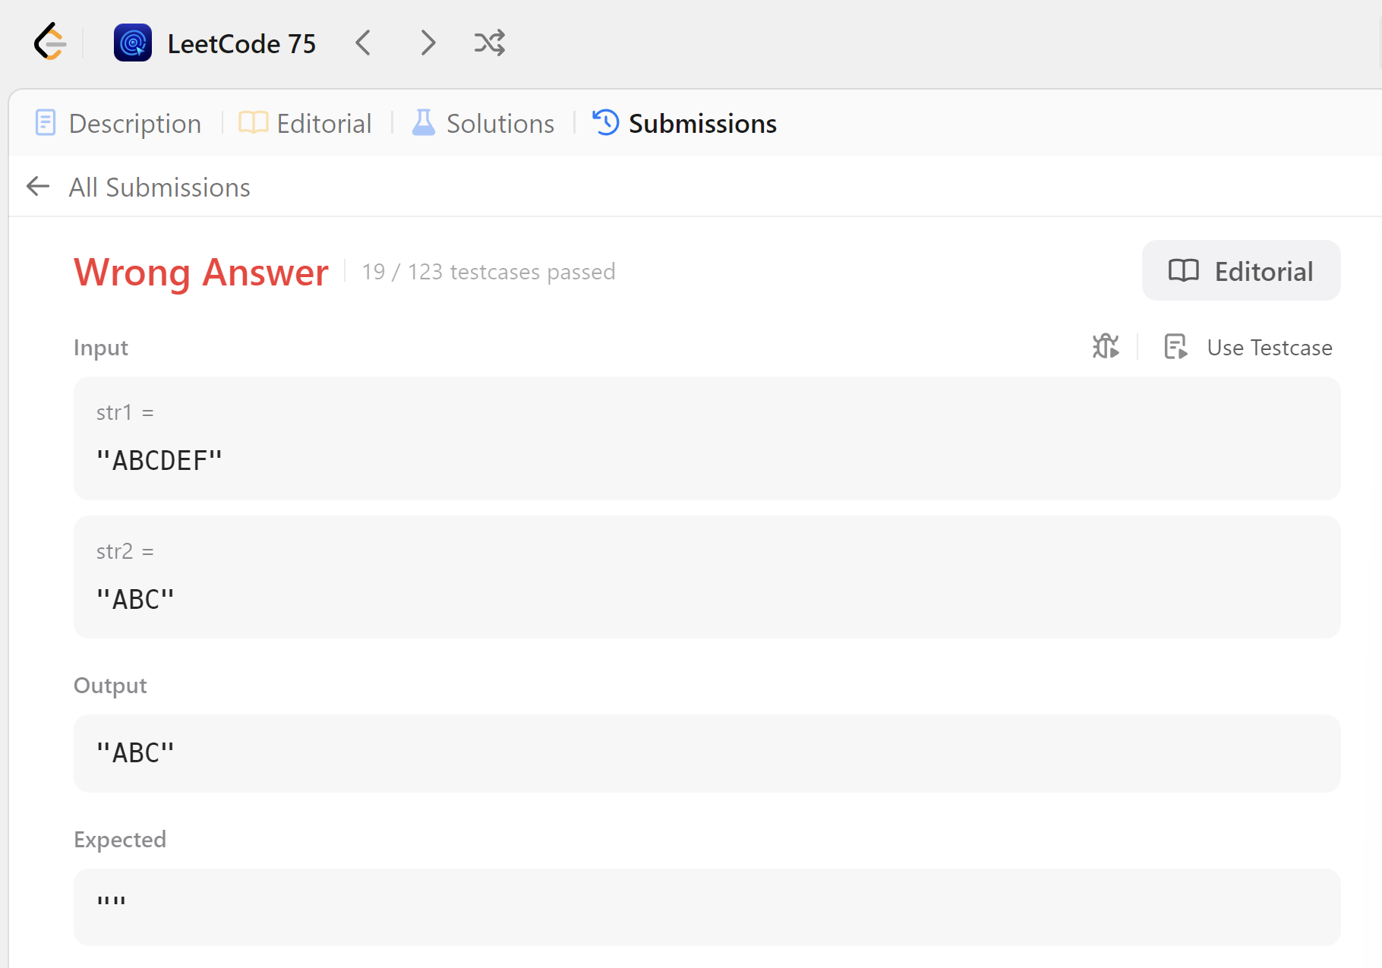The width and height of the screenshot is (1382, 968).
Task: Click the Expected empty string value
Action: [111, 902]
